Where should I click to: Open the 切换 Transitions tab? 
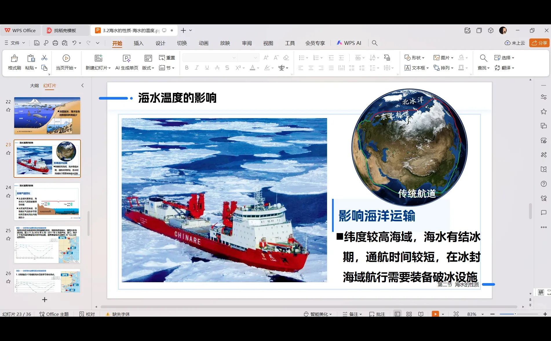click(182, 43)
